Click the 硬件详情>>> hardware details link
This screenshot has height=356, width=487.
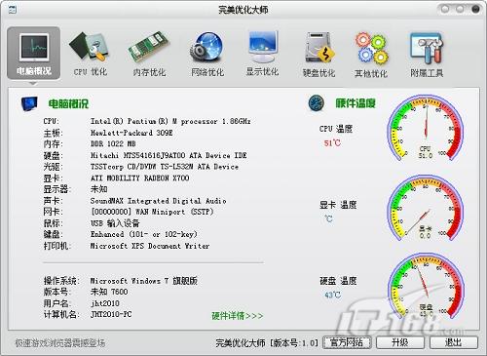pos(238,316)
